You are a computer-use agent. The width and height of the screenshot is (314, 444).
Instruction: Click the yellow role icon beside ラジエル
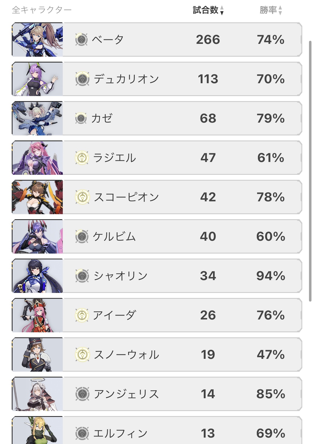82,158
